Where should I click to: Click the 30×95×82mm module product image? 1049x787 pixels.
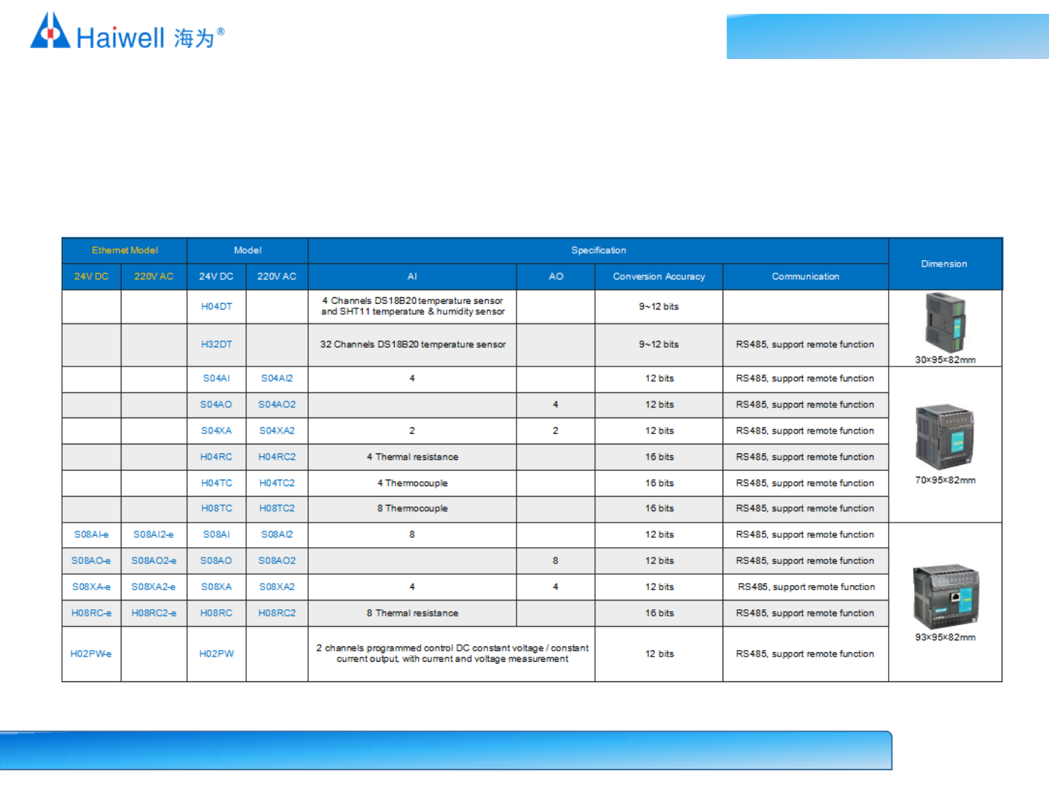[946, 323]
